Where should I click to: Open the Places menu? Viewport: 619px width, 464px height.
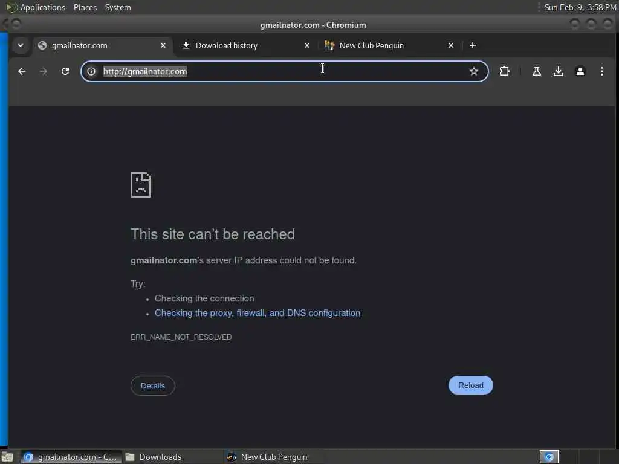pyautogui.click(x=85, y=7)
